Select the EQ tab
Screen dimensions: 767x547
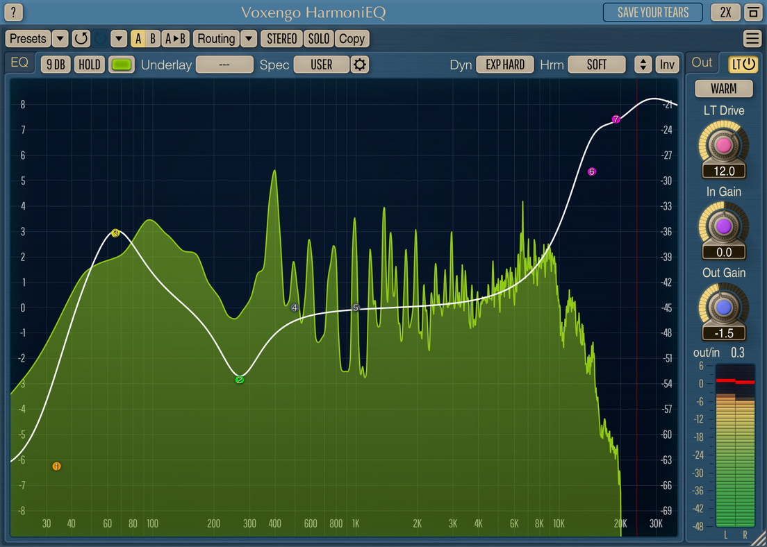19,63
